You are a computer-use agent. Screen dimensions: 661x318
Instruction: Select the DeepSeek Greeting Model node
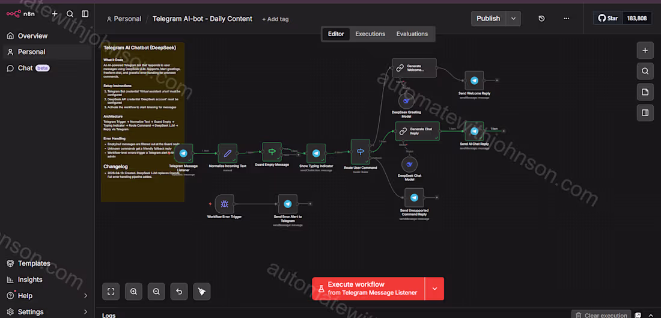[x=406, y=101]
